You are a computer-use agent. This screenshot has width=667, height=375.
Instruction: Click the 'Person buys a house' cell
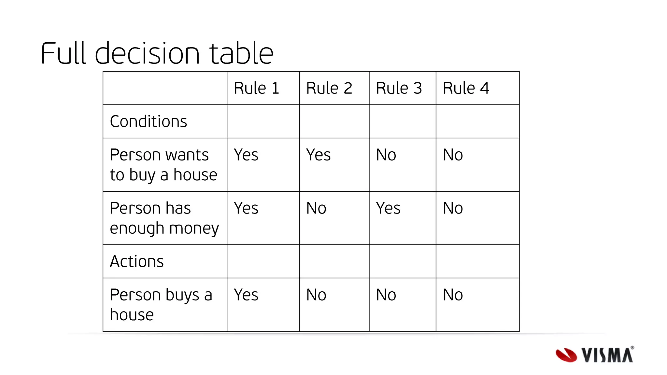click(x=161, y=305)
